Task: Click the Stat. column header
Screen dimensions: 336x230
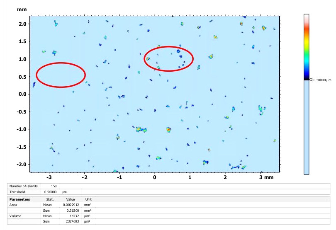Action: pyautogui.click(x=49, y=199)
